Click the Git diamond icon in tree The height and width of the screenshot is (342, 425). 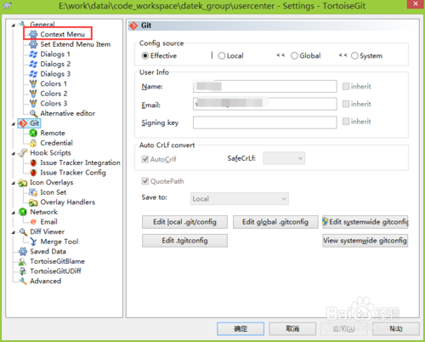(x=23, y=123)
